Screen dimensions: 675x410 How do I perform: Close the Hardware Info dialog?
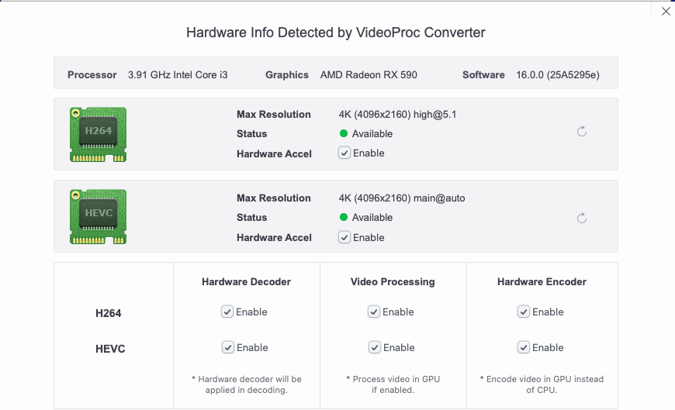[x=666, y=12]
